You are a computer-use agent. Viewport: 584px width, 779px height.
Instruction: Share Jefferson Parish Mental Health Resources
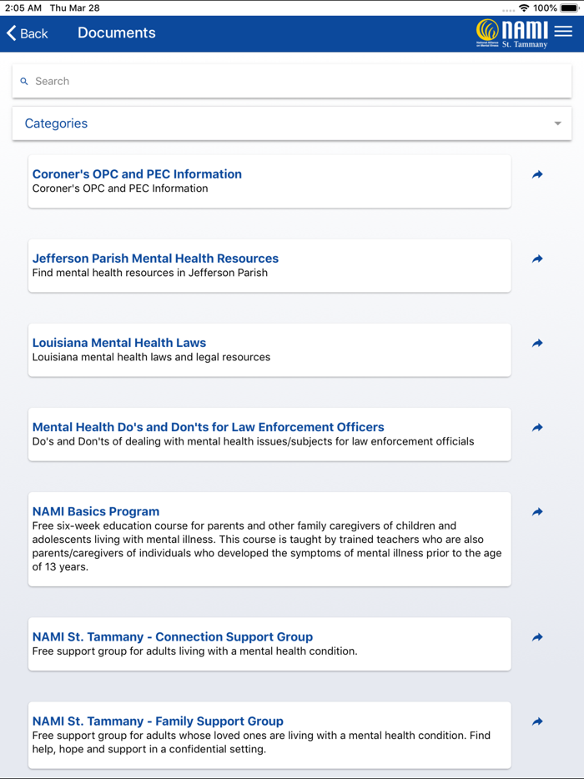pos(537,259)
